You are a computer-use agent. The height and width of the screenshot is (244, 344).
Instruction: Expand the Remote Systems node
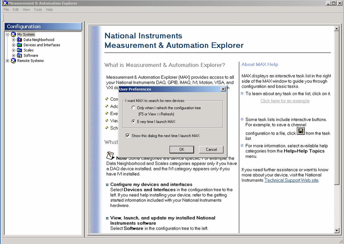click(7, 61)
